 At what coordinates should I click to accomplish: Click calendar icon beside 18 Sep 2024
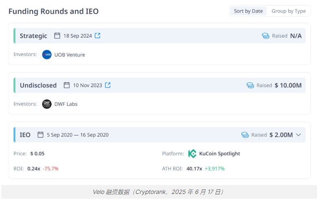click(57, 36)
